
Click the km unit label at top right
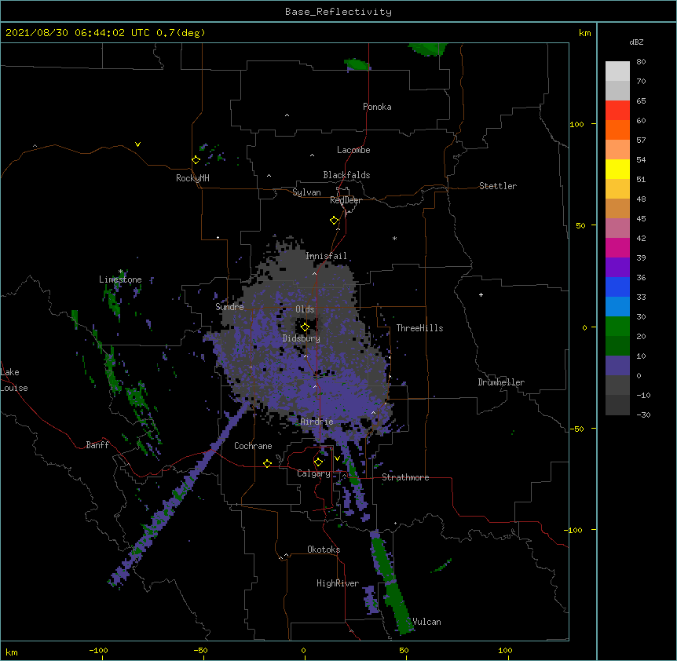click(x=584, y=33)
